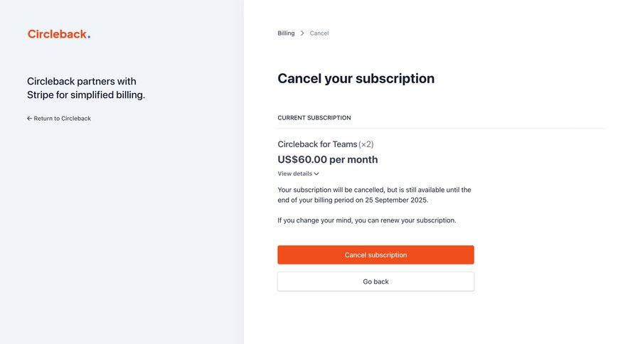Open the Billing breadcrumb
The image size is (640, 344).
286,33
